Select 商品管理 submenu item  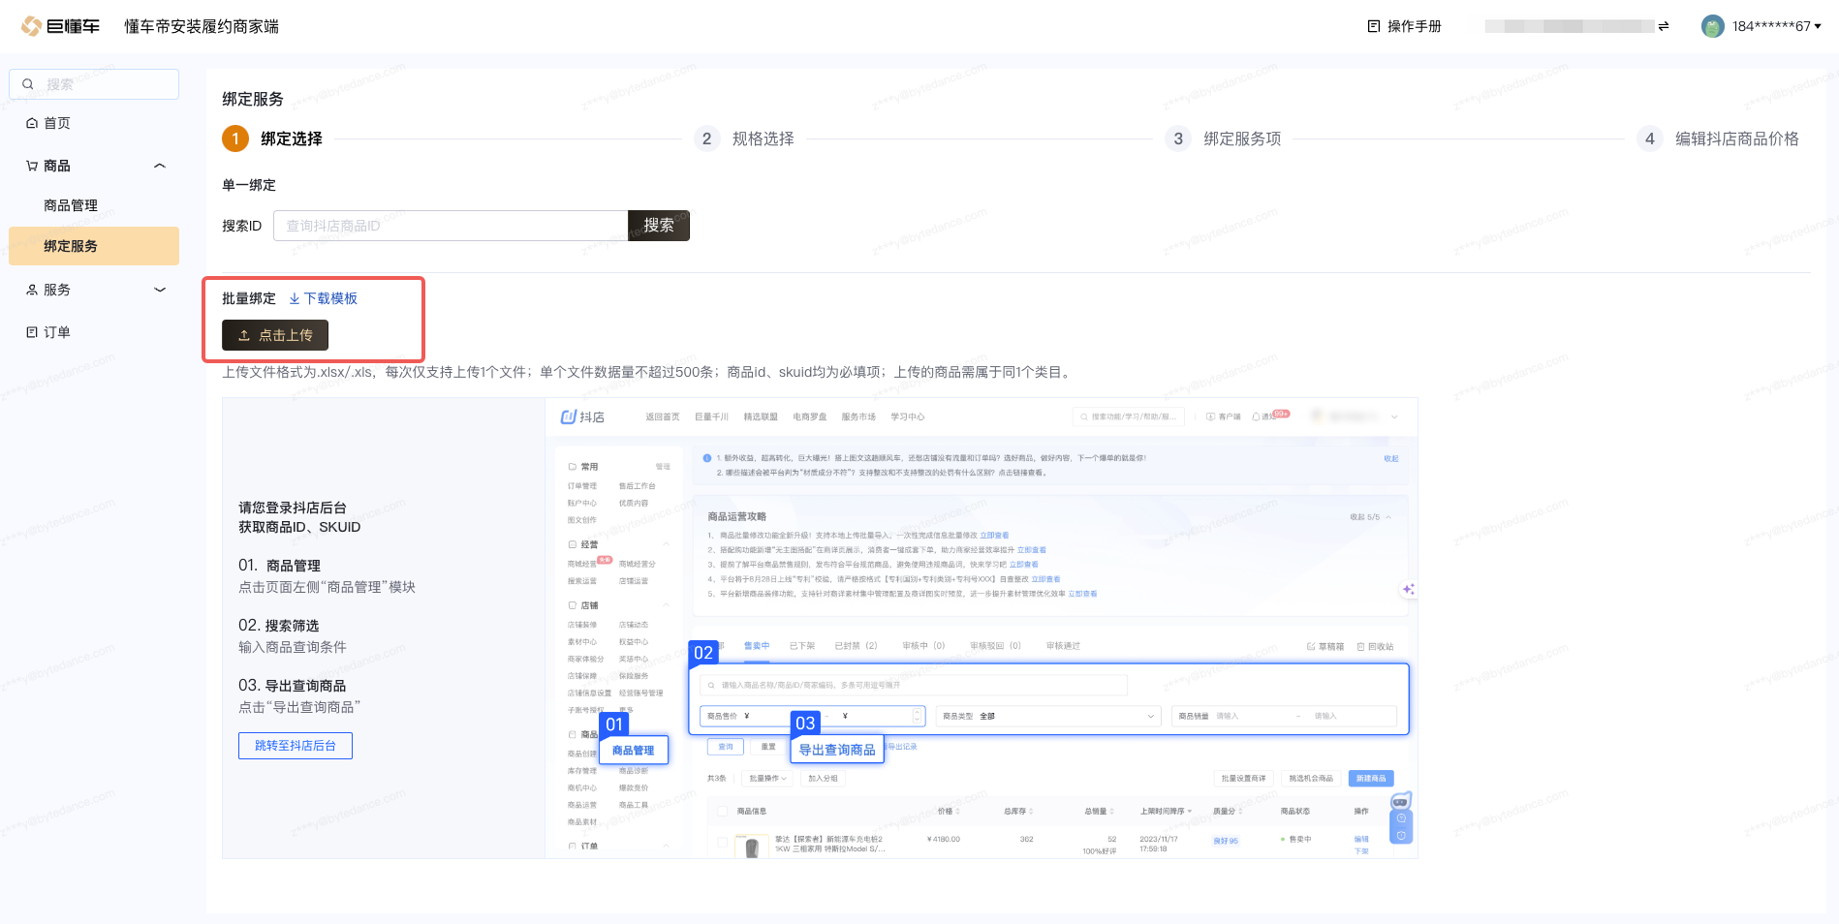(71, 205)
